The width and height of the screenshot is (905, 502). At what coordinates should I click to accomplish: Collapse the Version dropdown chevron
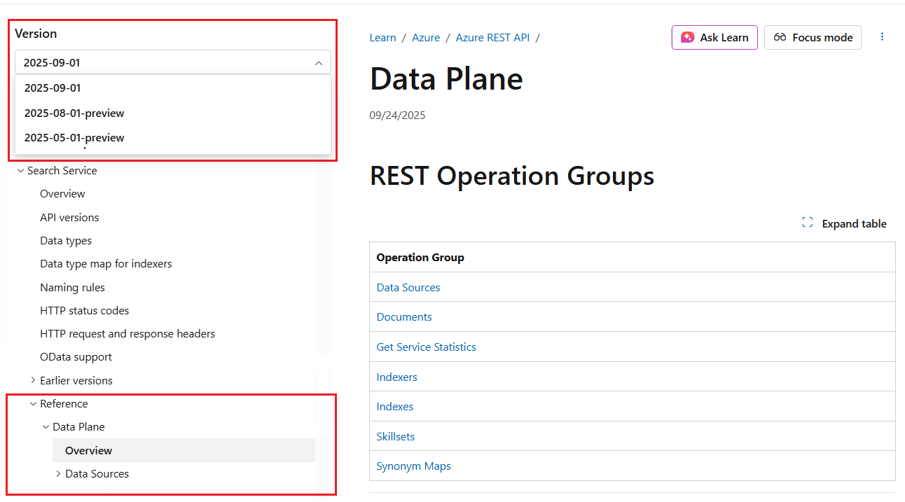click(318, 63)
